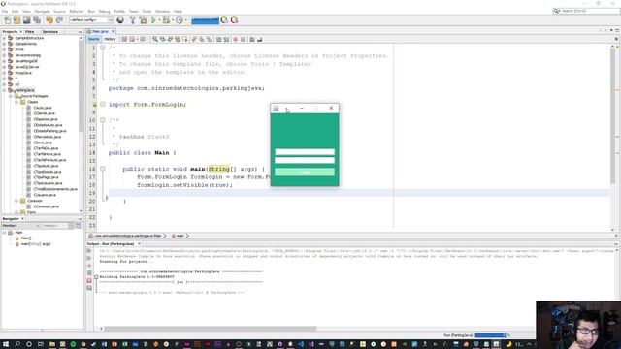The width and height of the screenshot is (621, 349).
Task: Click the Search field at top right
Action: (x=586, y=11)
